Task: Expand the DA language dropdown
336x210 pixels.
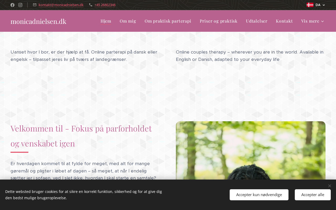Action: coord(316,5)
